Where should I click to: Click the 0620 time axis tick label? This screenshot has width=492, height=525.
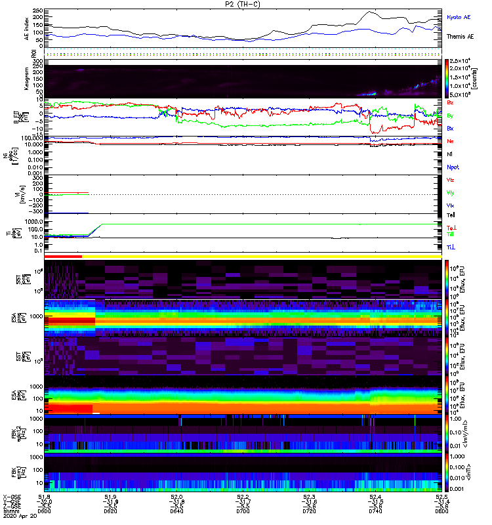(x=110, y=511)
